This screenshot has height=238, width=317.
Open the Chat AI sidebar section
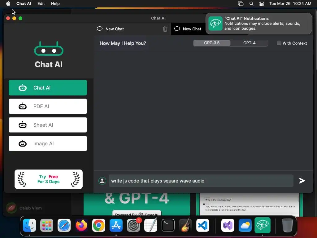click(48, 88)
